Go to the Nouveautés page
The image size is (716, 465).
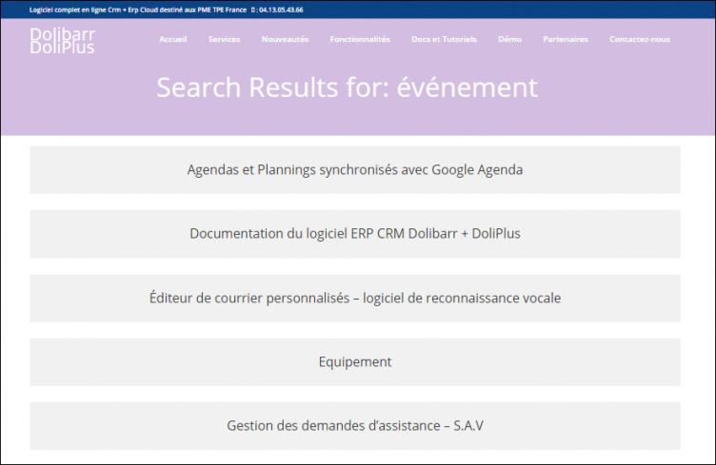pyautogui.click(x=285, y=39)
